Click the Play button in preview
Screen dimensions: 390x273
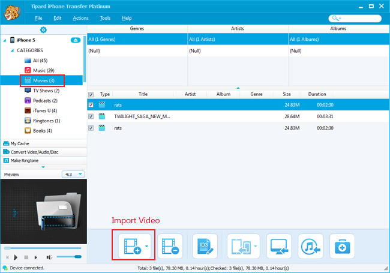[16, 257]
